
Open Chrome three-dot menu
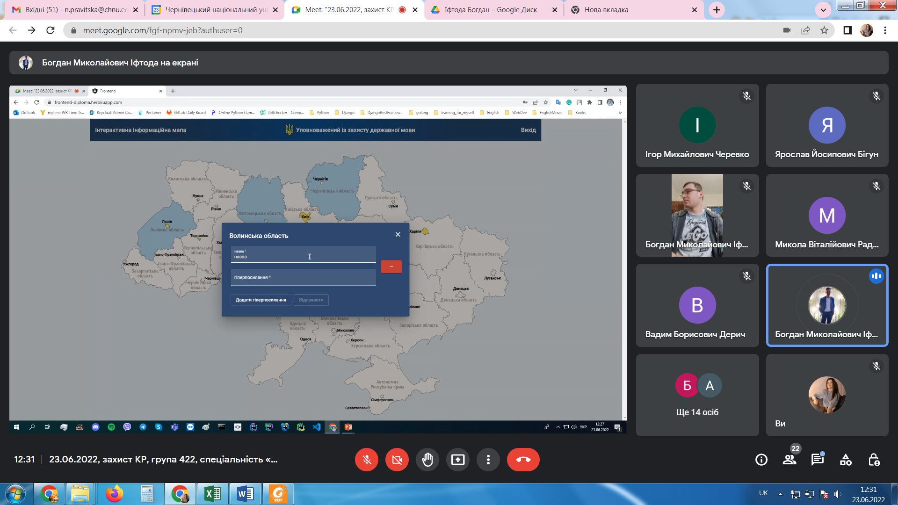coord(885,30)
